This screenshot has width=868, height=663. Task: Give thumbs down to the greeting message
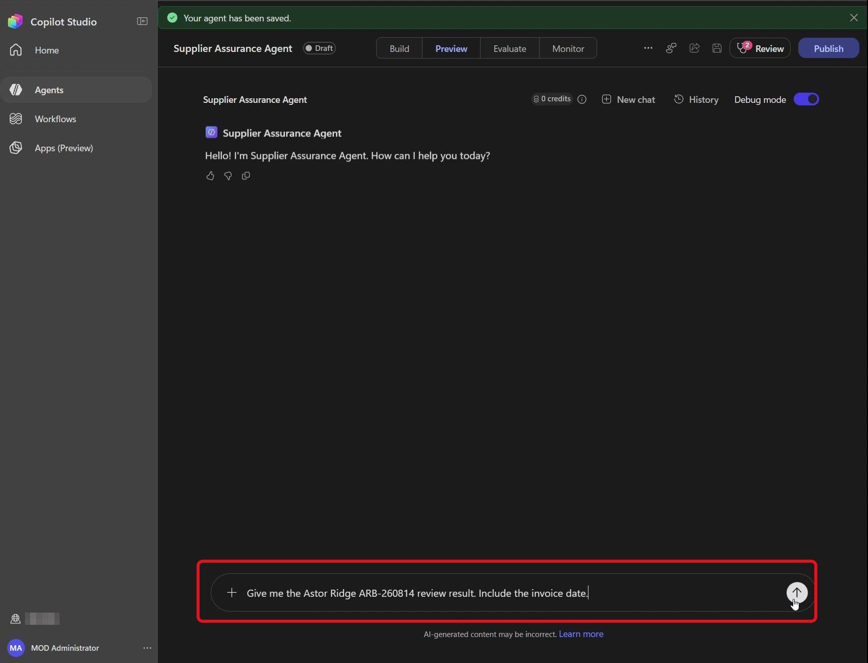pos(228,176)
